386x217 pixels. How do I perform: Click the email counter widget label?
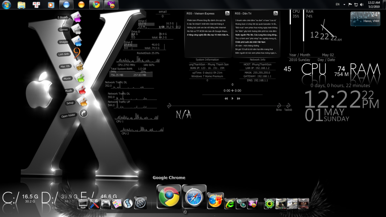click(163, 12)
